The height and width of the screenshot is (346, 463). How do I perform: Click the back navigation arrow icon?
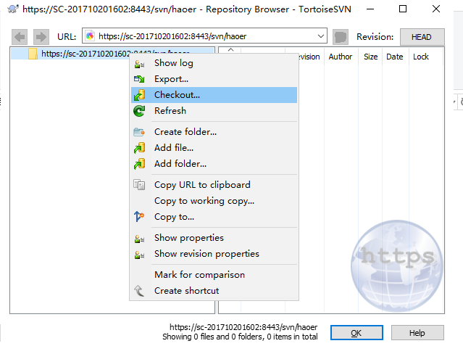click(20, 37)
